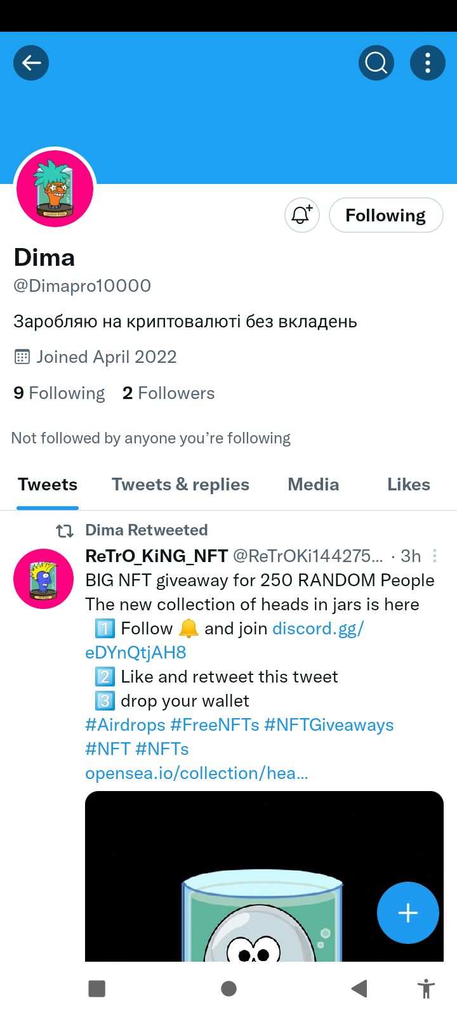View the 9 Following list
This screenshot has width=457, height=1015.
(59, 393)
